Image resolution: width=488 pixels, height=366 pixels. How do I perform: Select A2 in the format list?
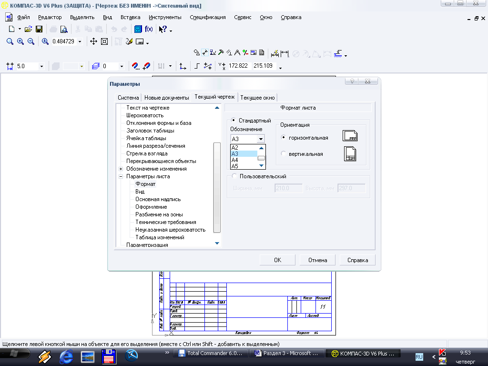click(244, 148)
